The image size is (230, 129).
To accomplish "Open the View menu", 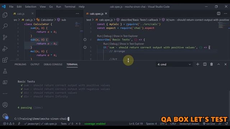I will point(43,6).
